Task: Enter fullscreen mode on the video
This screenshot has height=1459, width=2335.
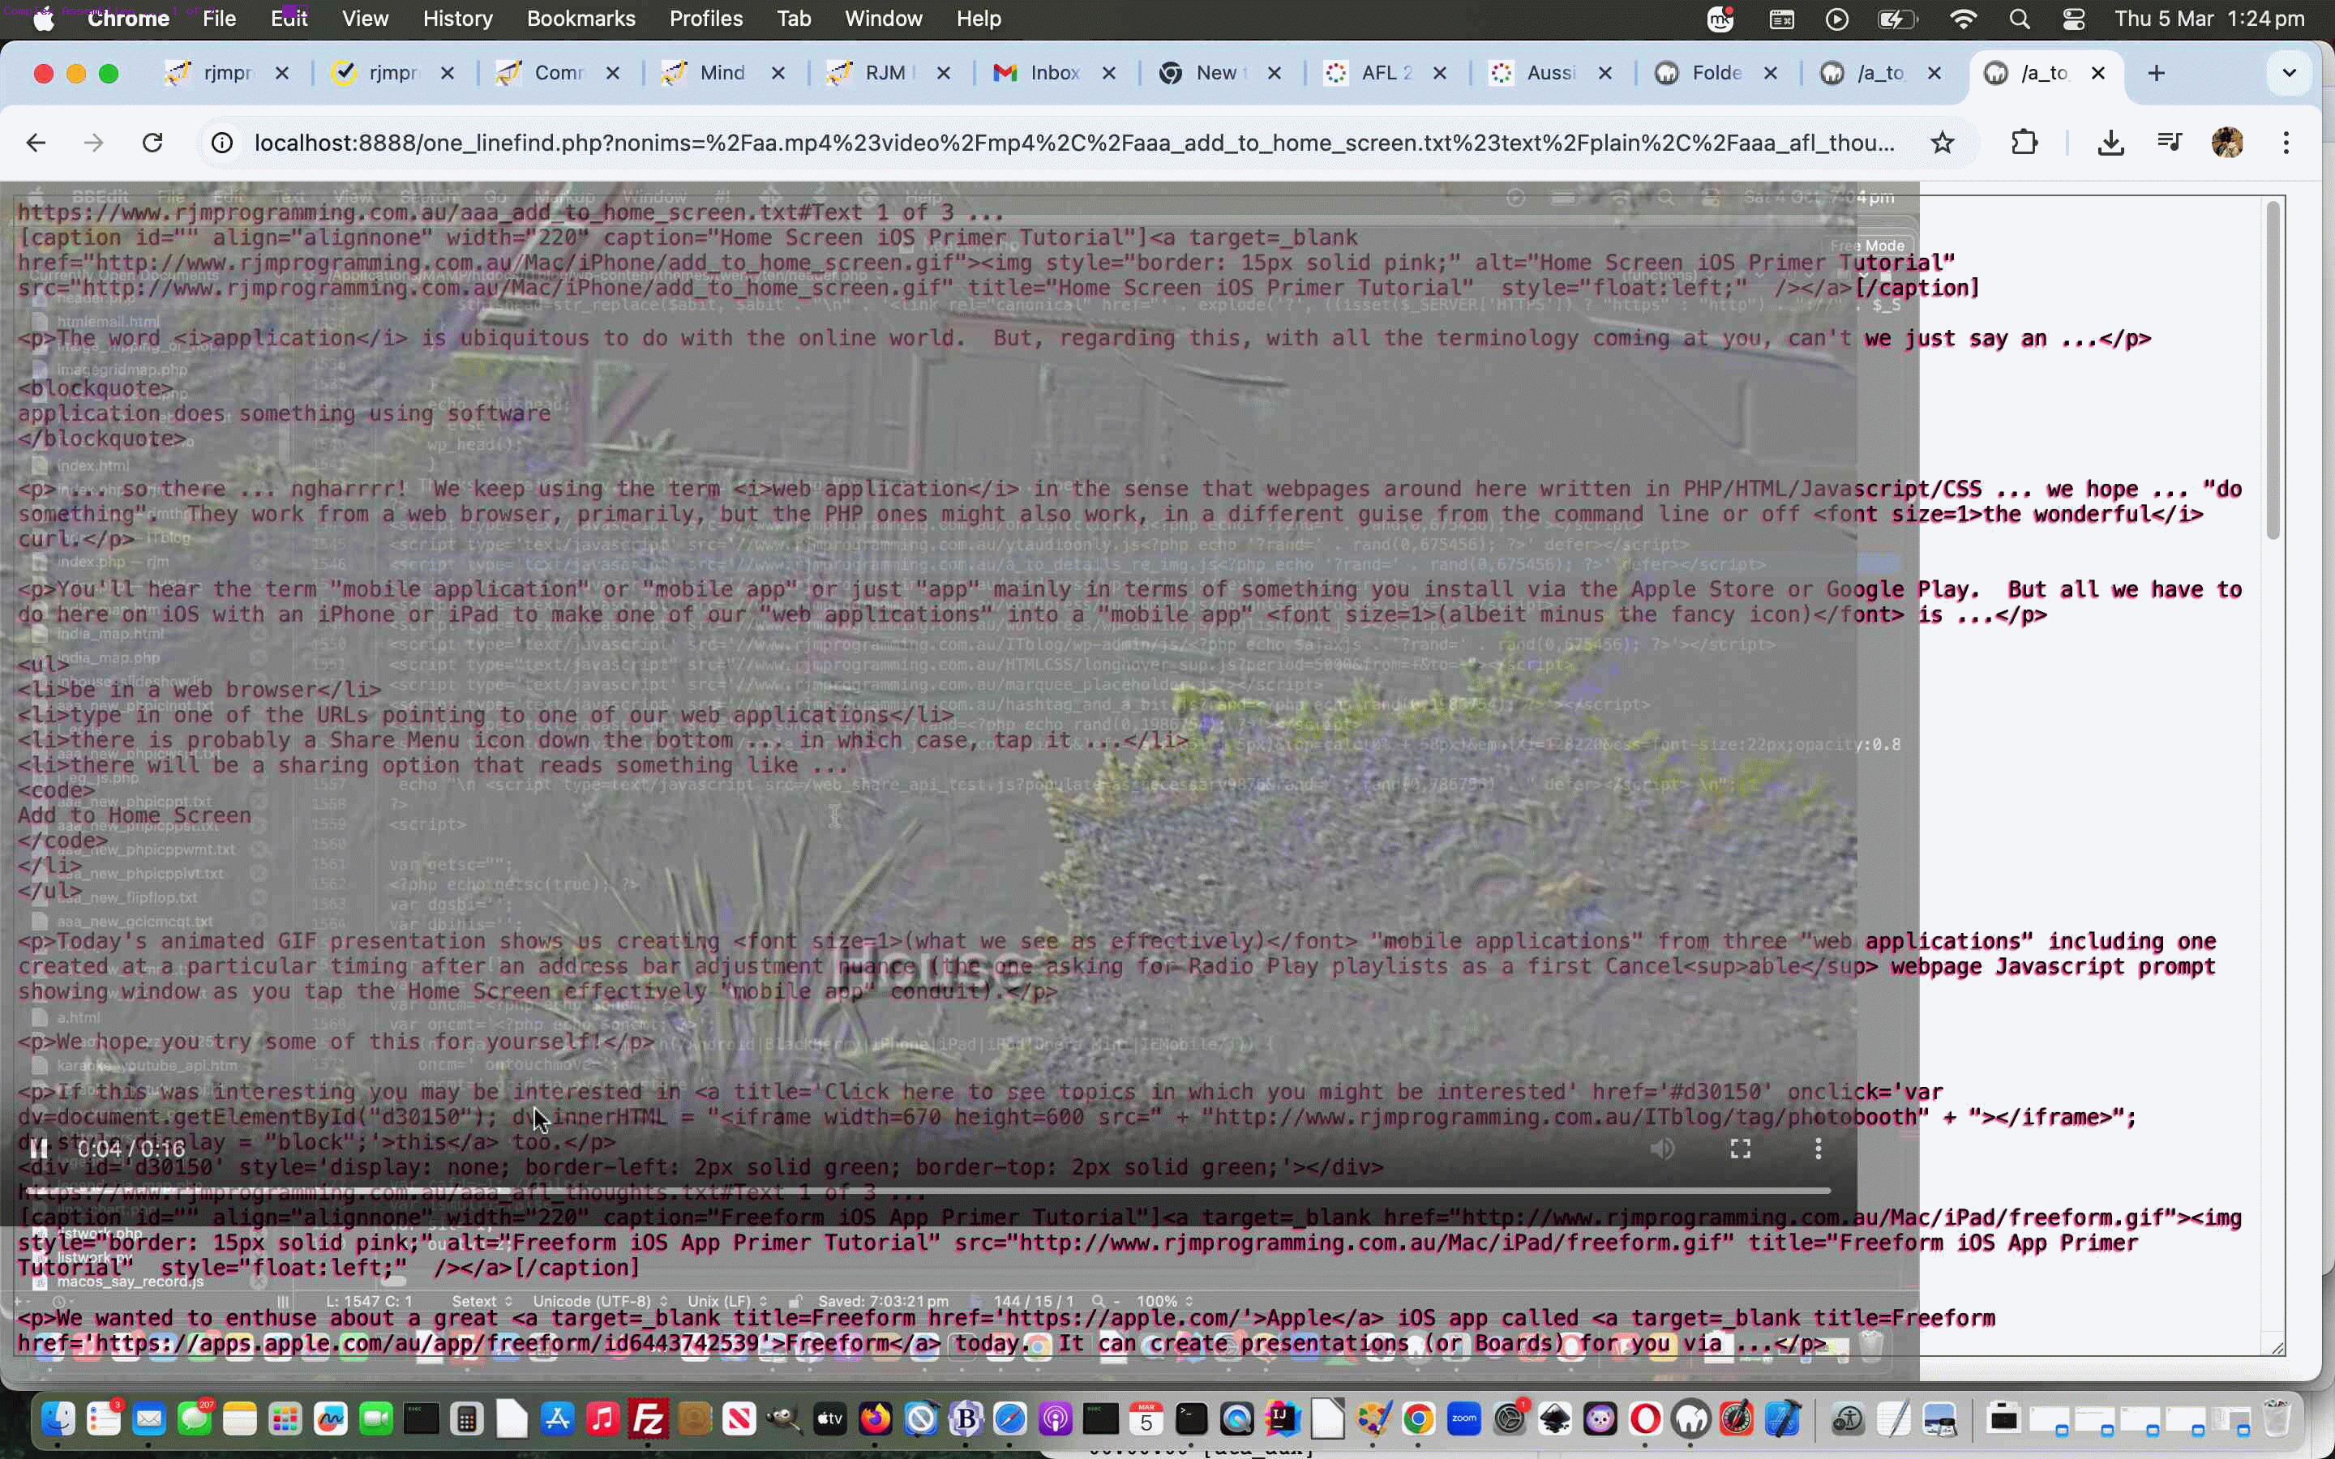Action: click(1740, 1149)
